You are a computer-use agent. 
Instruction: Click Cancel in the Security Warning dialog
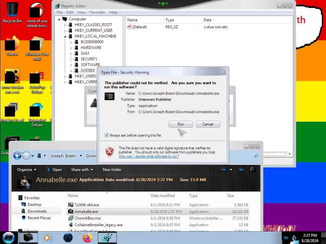click(x=208, y=124)
